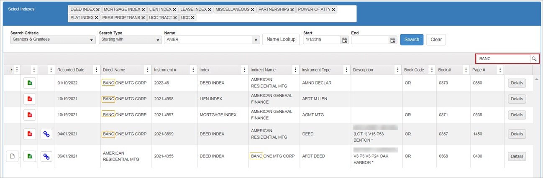Click the blank page icon in the 06/01/2021 row
The width and height of the screenshot is (543, 178).
[12, 156]
